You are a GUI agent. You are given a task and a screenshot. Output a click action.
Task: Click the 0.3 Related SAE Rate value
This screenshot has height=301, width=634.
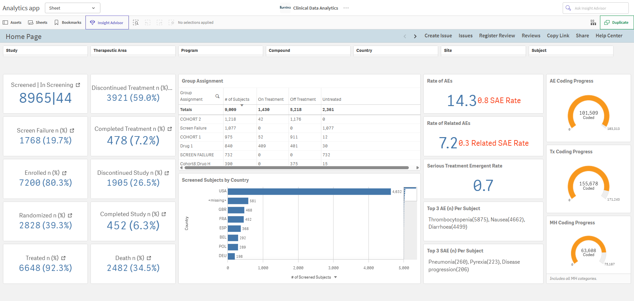tap(494, 143)
